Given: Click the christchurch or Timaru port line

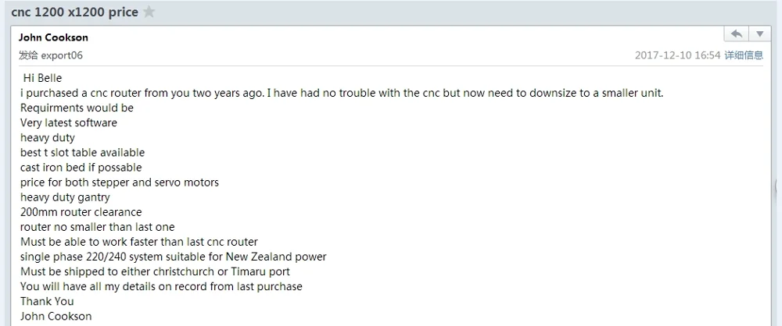Looking at the screenshot, I should (155, 271).
